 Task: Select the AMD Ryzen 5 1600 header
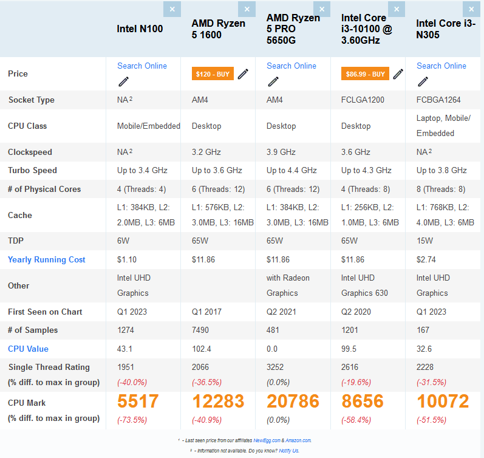[x=218, y=29]
